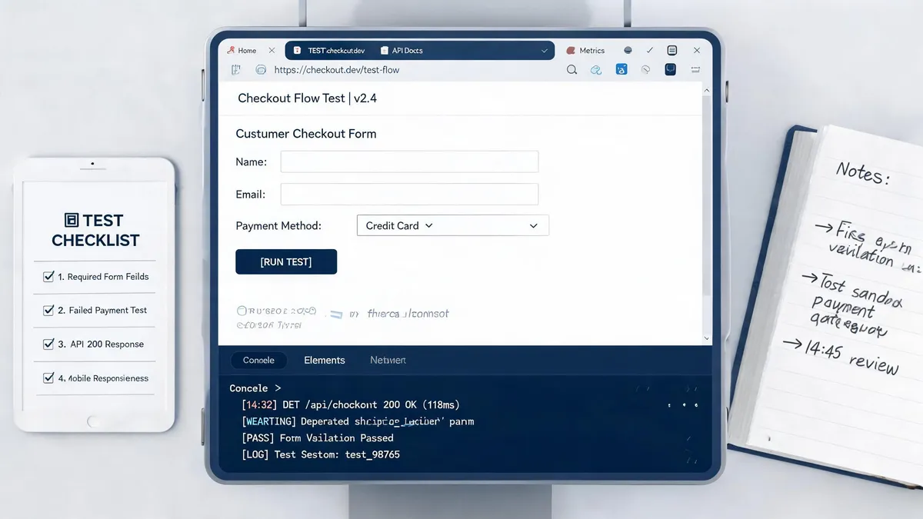Click the checkmark icon in the tab bar
This screenshot has width=923, height=519.
(650, 51)
